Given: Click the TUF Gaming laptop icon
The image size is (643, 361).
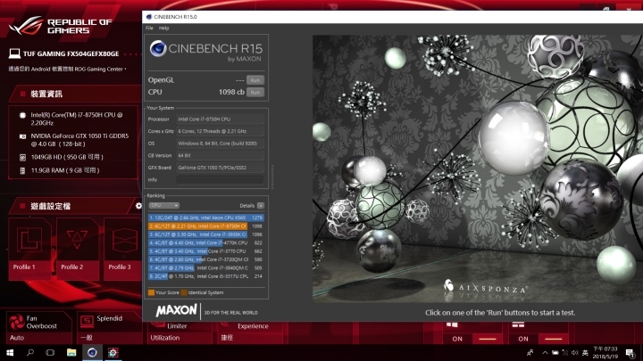Looking at the screenshot, I should (x=14, y=53).
